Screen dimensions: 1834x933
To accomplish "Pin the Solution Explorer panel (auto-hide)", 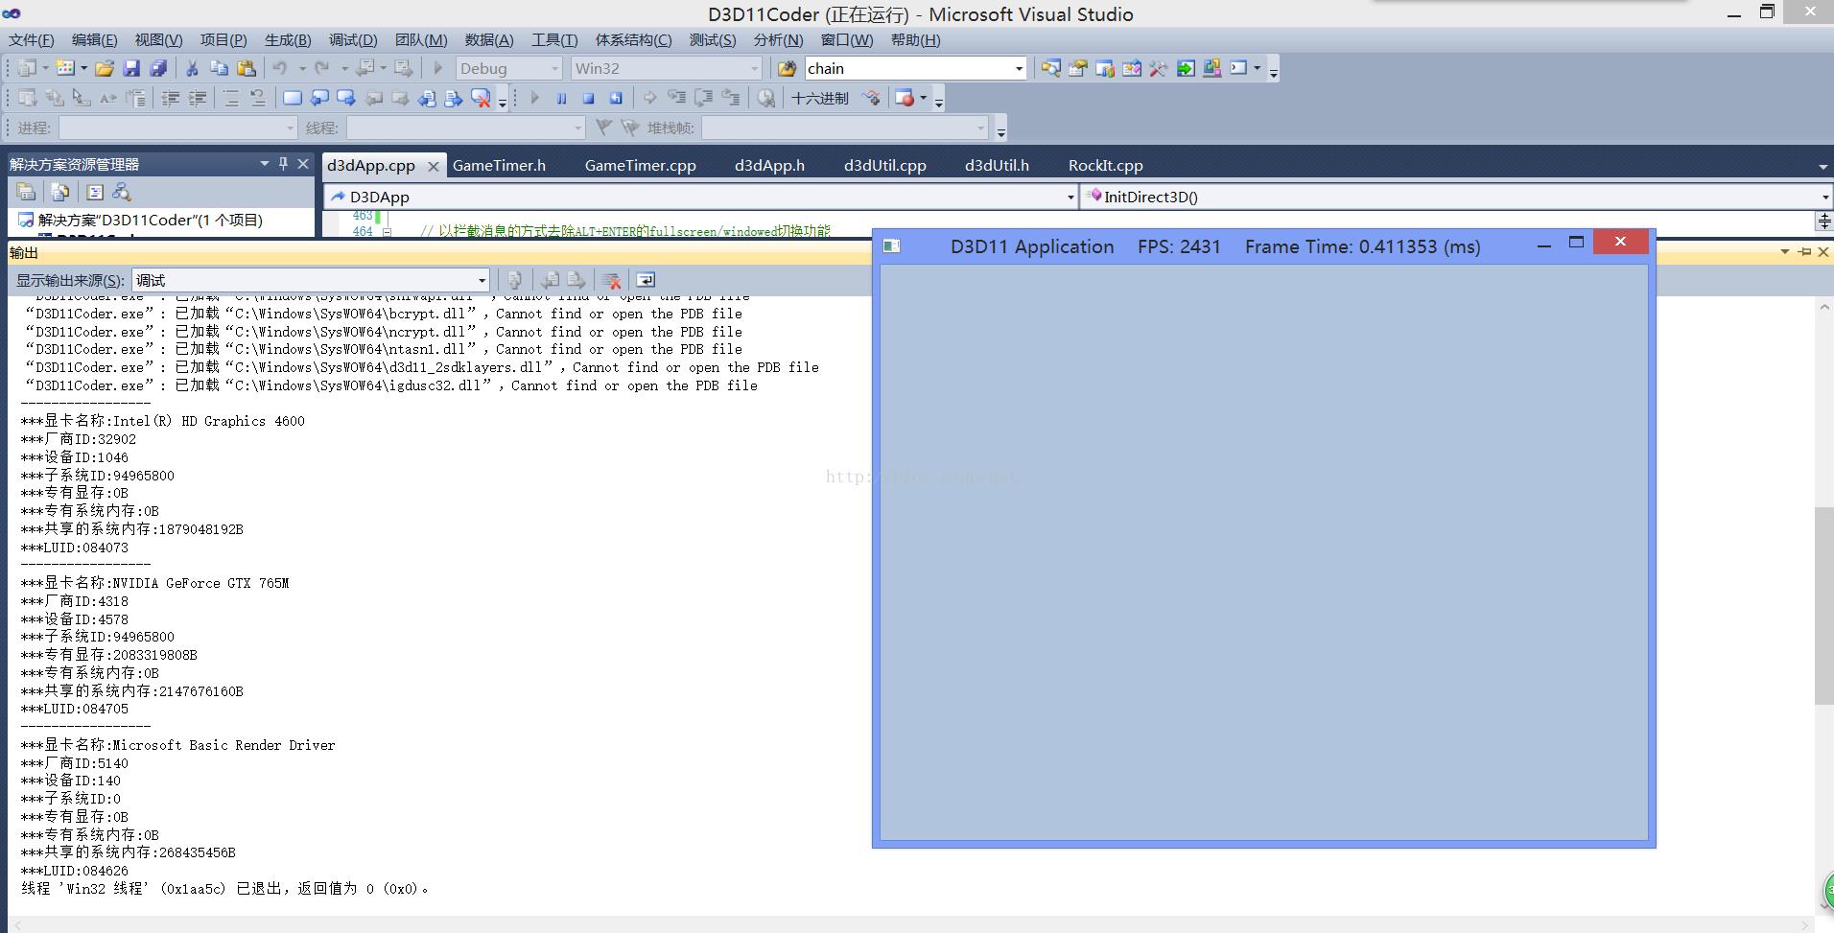I will click(283, 164).
